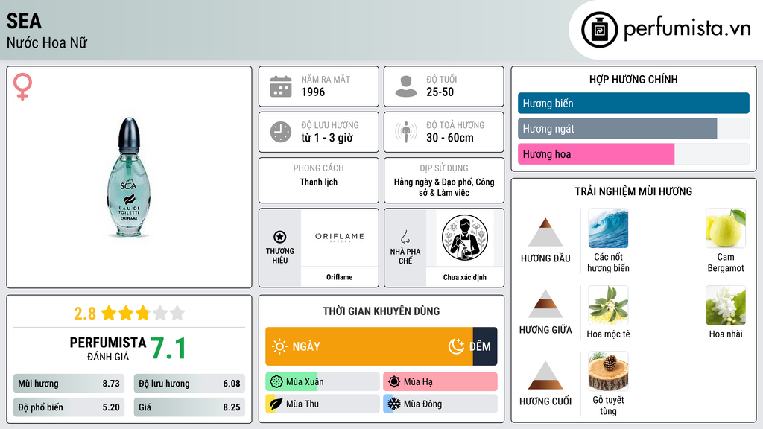Click the age range 25-50
763x429 pixels.
[440, 92]
